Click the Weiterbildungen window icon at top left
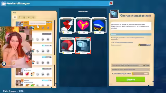Image resolution: width=166 pixels, height=93 pixels. (4, 3)
